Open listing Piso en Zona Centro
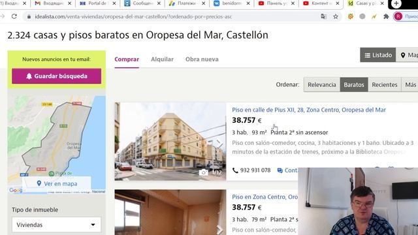Screen dimensions: 418x235 (265, 197)
